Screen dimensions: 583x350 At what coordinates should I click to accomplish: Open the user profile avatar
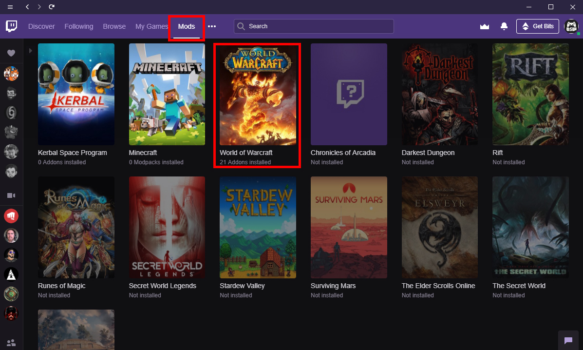[x=571, y=26]
